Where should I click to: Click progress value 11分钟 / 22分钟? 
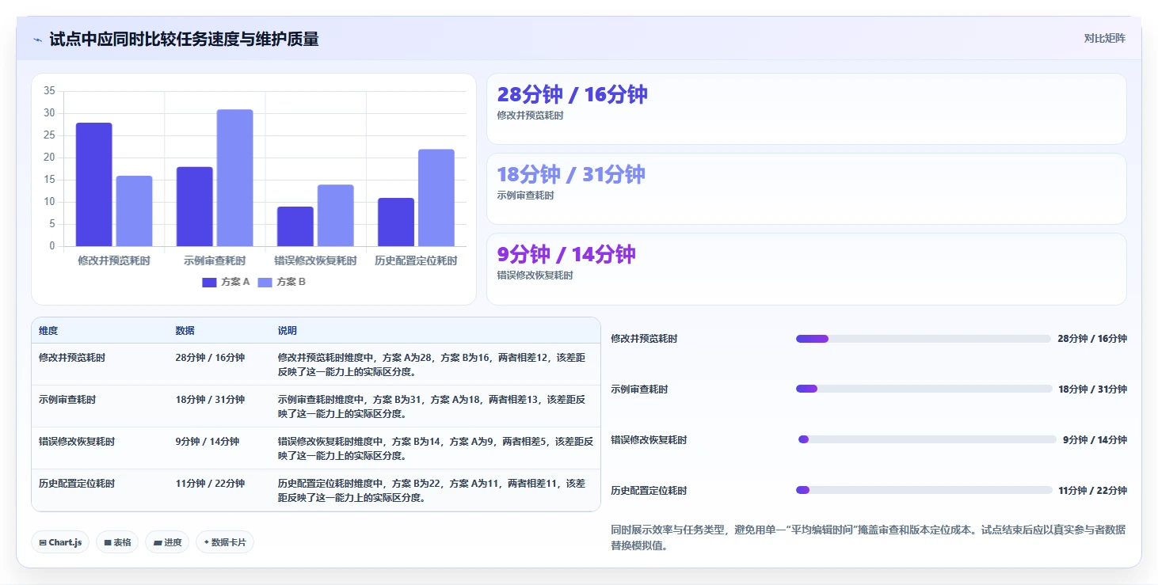(x=1092, y=491)
